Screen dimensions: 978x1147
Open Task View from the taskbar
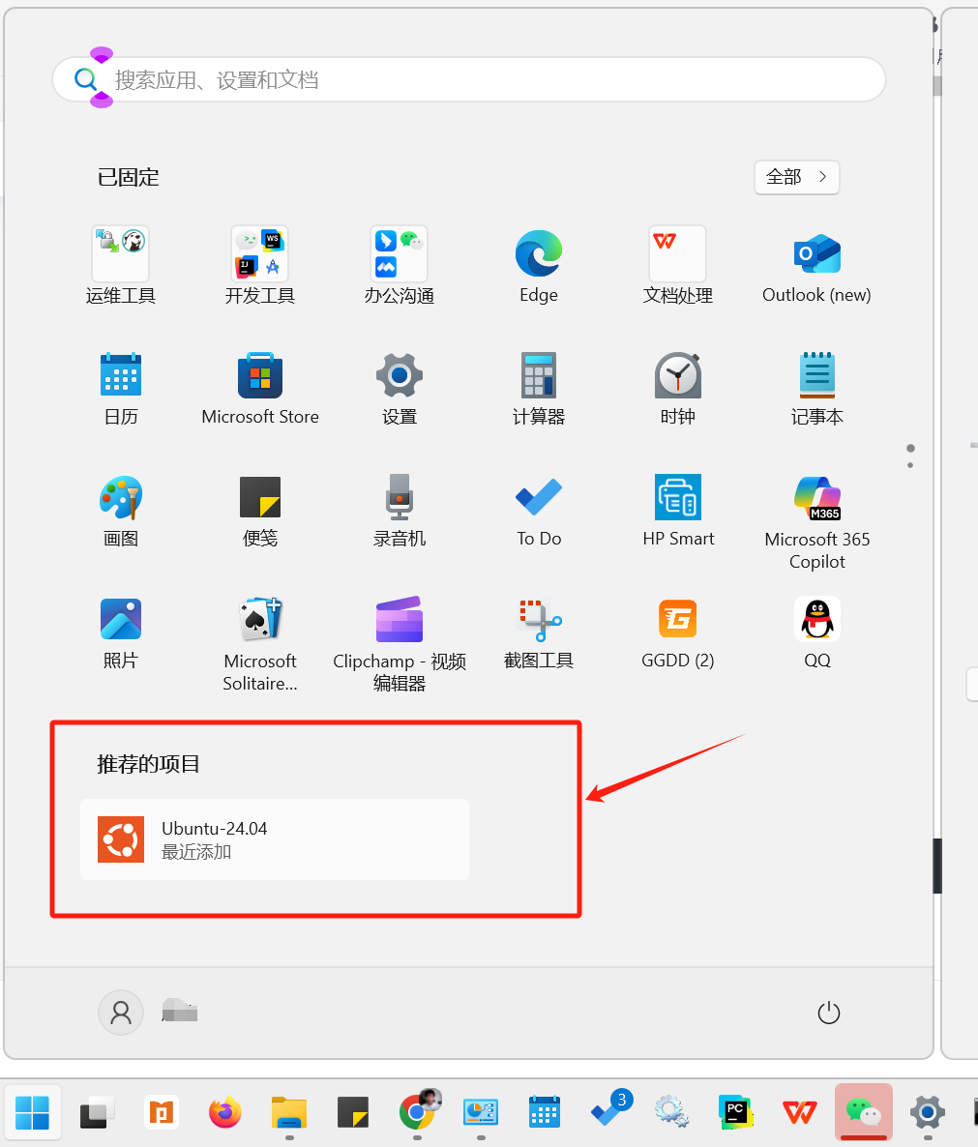tap(98, 1112)
